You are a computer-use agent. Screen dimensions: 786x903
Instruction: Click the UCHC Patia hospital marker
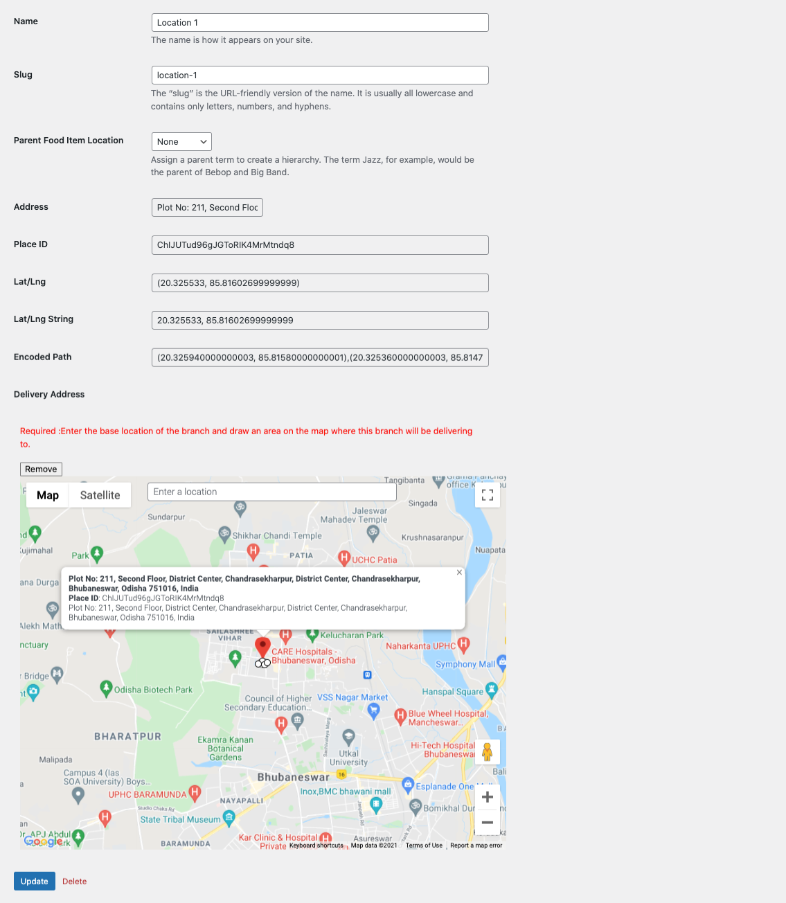coord(344,557)
